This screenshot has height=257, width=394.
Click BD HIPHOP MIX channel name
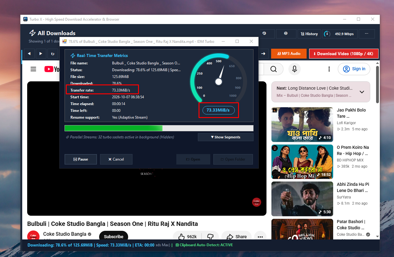pos(350,160)
